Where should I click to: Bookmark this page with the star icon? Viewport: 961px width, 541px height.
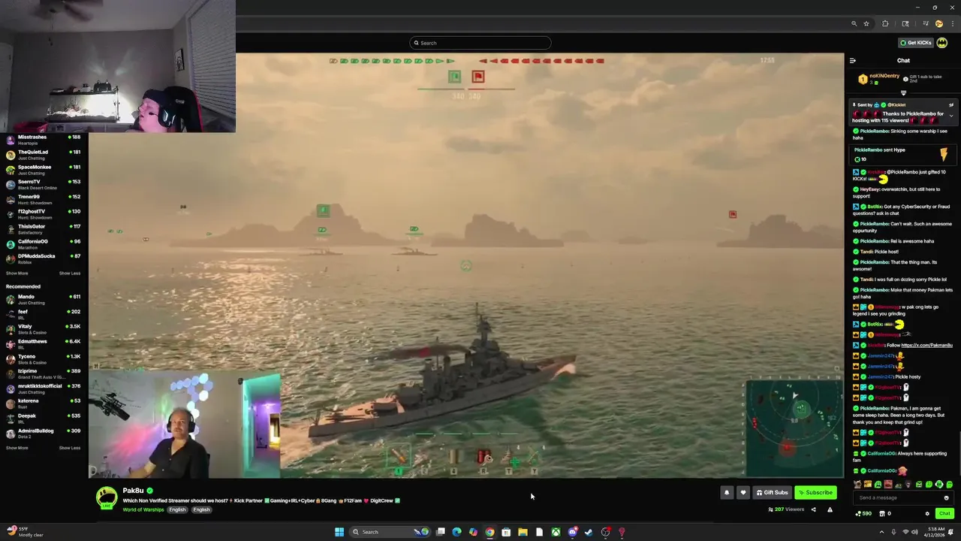point(866,24)
